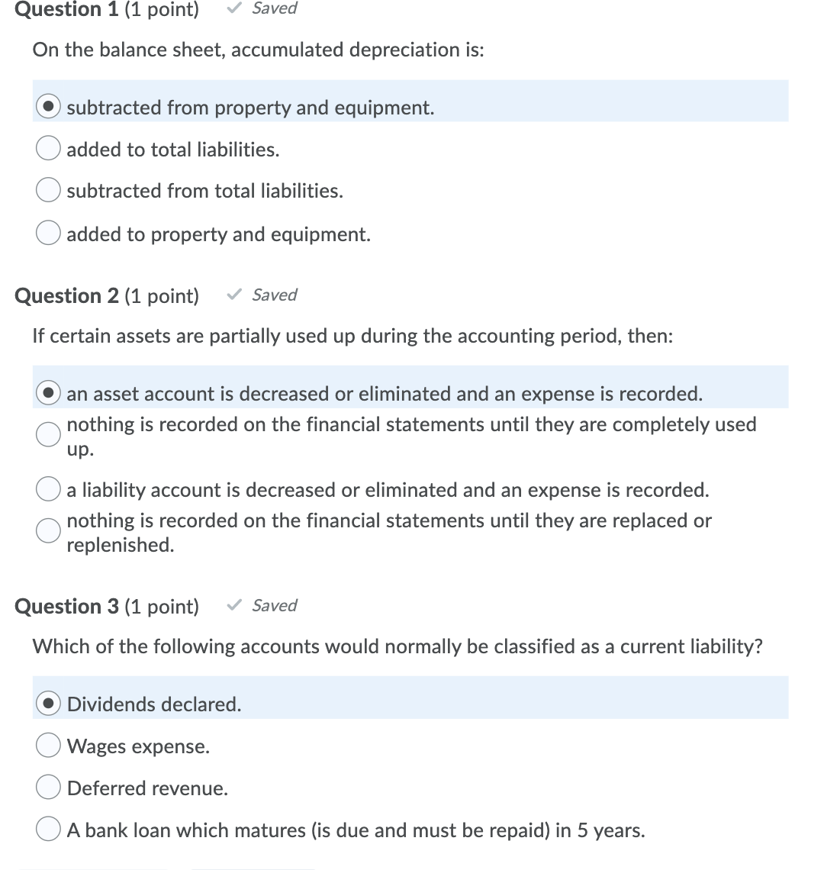Choose 'Wages expense' for Question 3
This screenshot has height=870, width=824.
(47, 745)
